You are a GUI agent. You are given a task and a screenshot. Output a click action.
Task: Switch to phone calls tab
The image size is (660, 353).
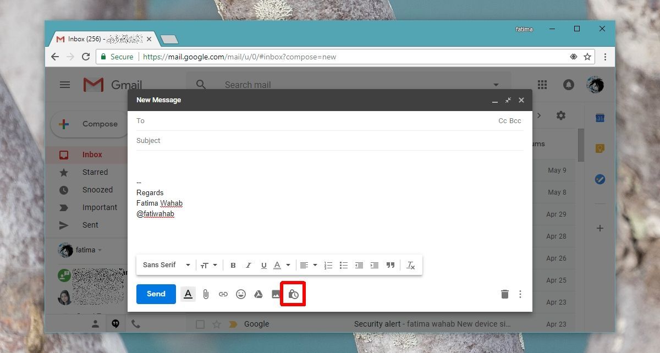[x=136, y=324]
